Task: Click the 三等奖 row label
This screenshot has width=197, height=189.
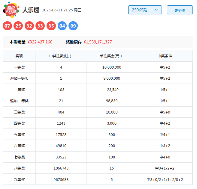Action: pos(19,112)
